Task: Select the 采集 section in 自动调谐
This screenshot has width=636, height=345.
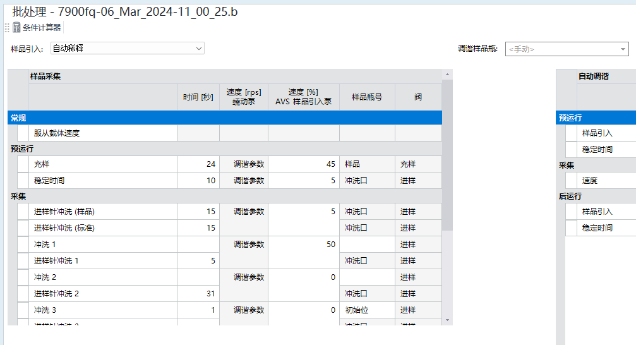Action: click(x=596, y=165)
